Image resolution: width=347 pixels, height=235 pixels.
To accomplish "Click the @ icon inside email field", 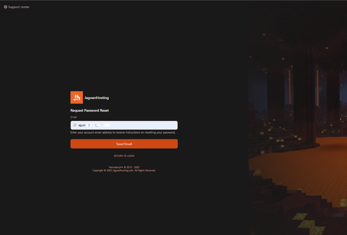I will coord(75,125).
